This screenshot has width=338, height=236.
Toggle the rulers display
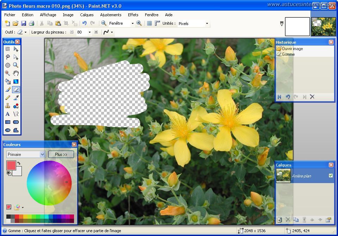point(157,23)
